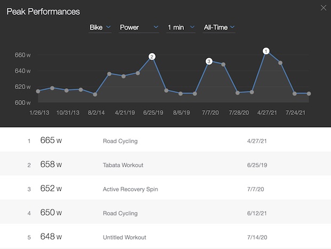Open the Tabata Workout entry

click(x=123, y=165)
